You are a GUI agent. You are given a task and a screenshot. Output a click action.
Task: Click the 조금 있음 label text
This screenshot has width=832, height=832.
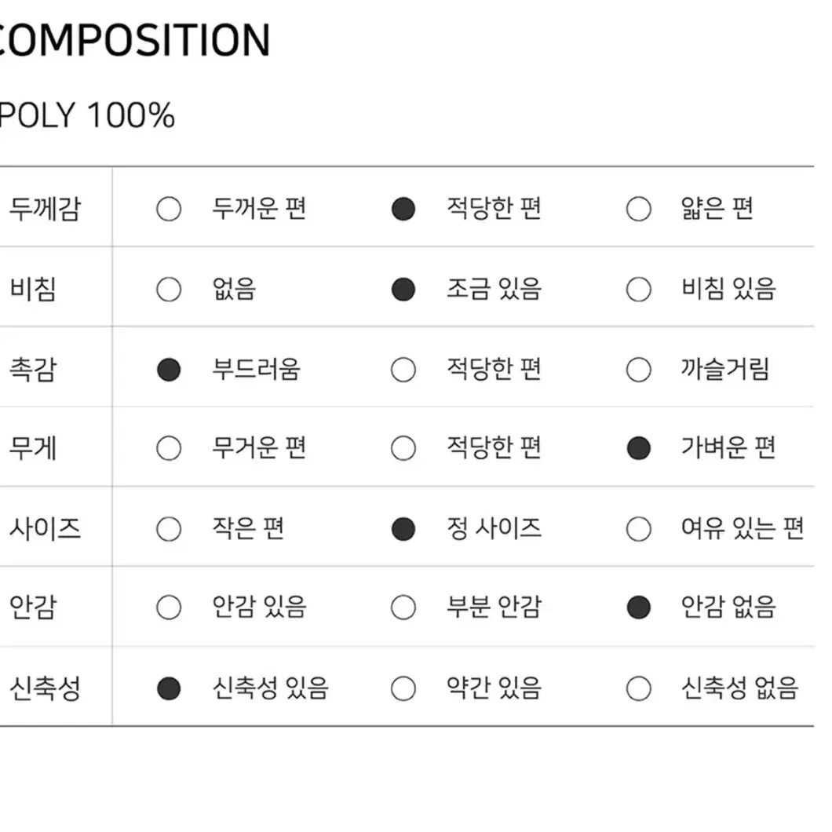[x=494, y=290]
